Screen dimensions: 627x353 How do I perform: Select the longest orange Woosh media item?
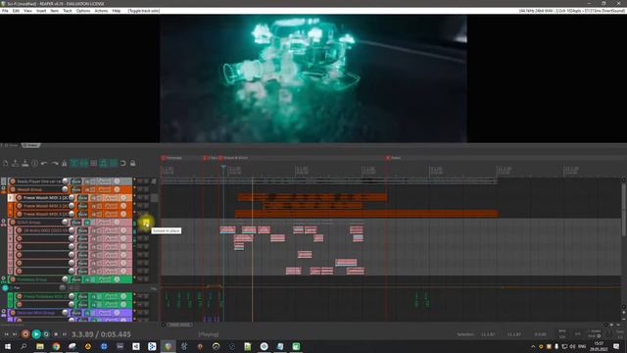pyautogui.click(x=366, y=214)
